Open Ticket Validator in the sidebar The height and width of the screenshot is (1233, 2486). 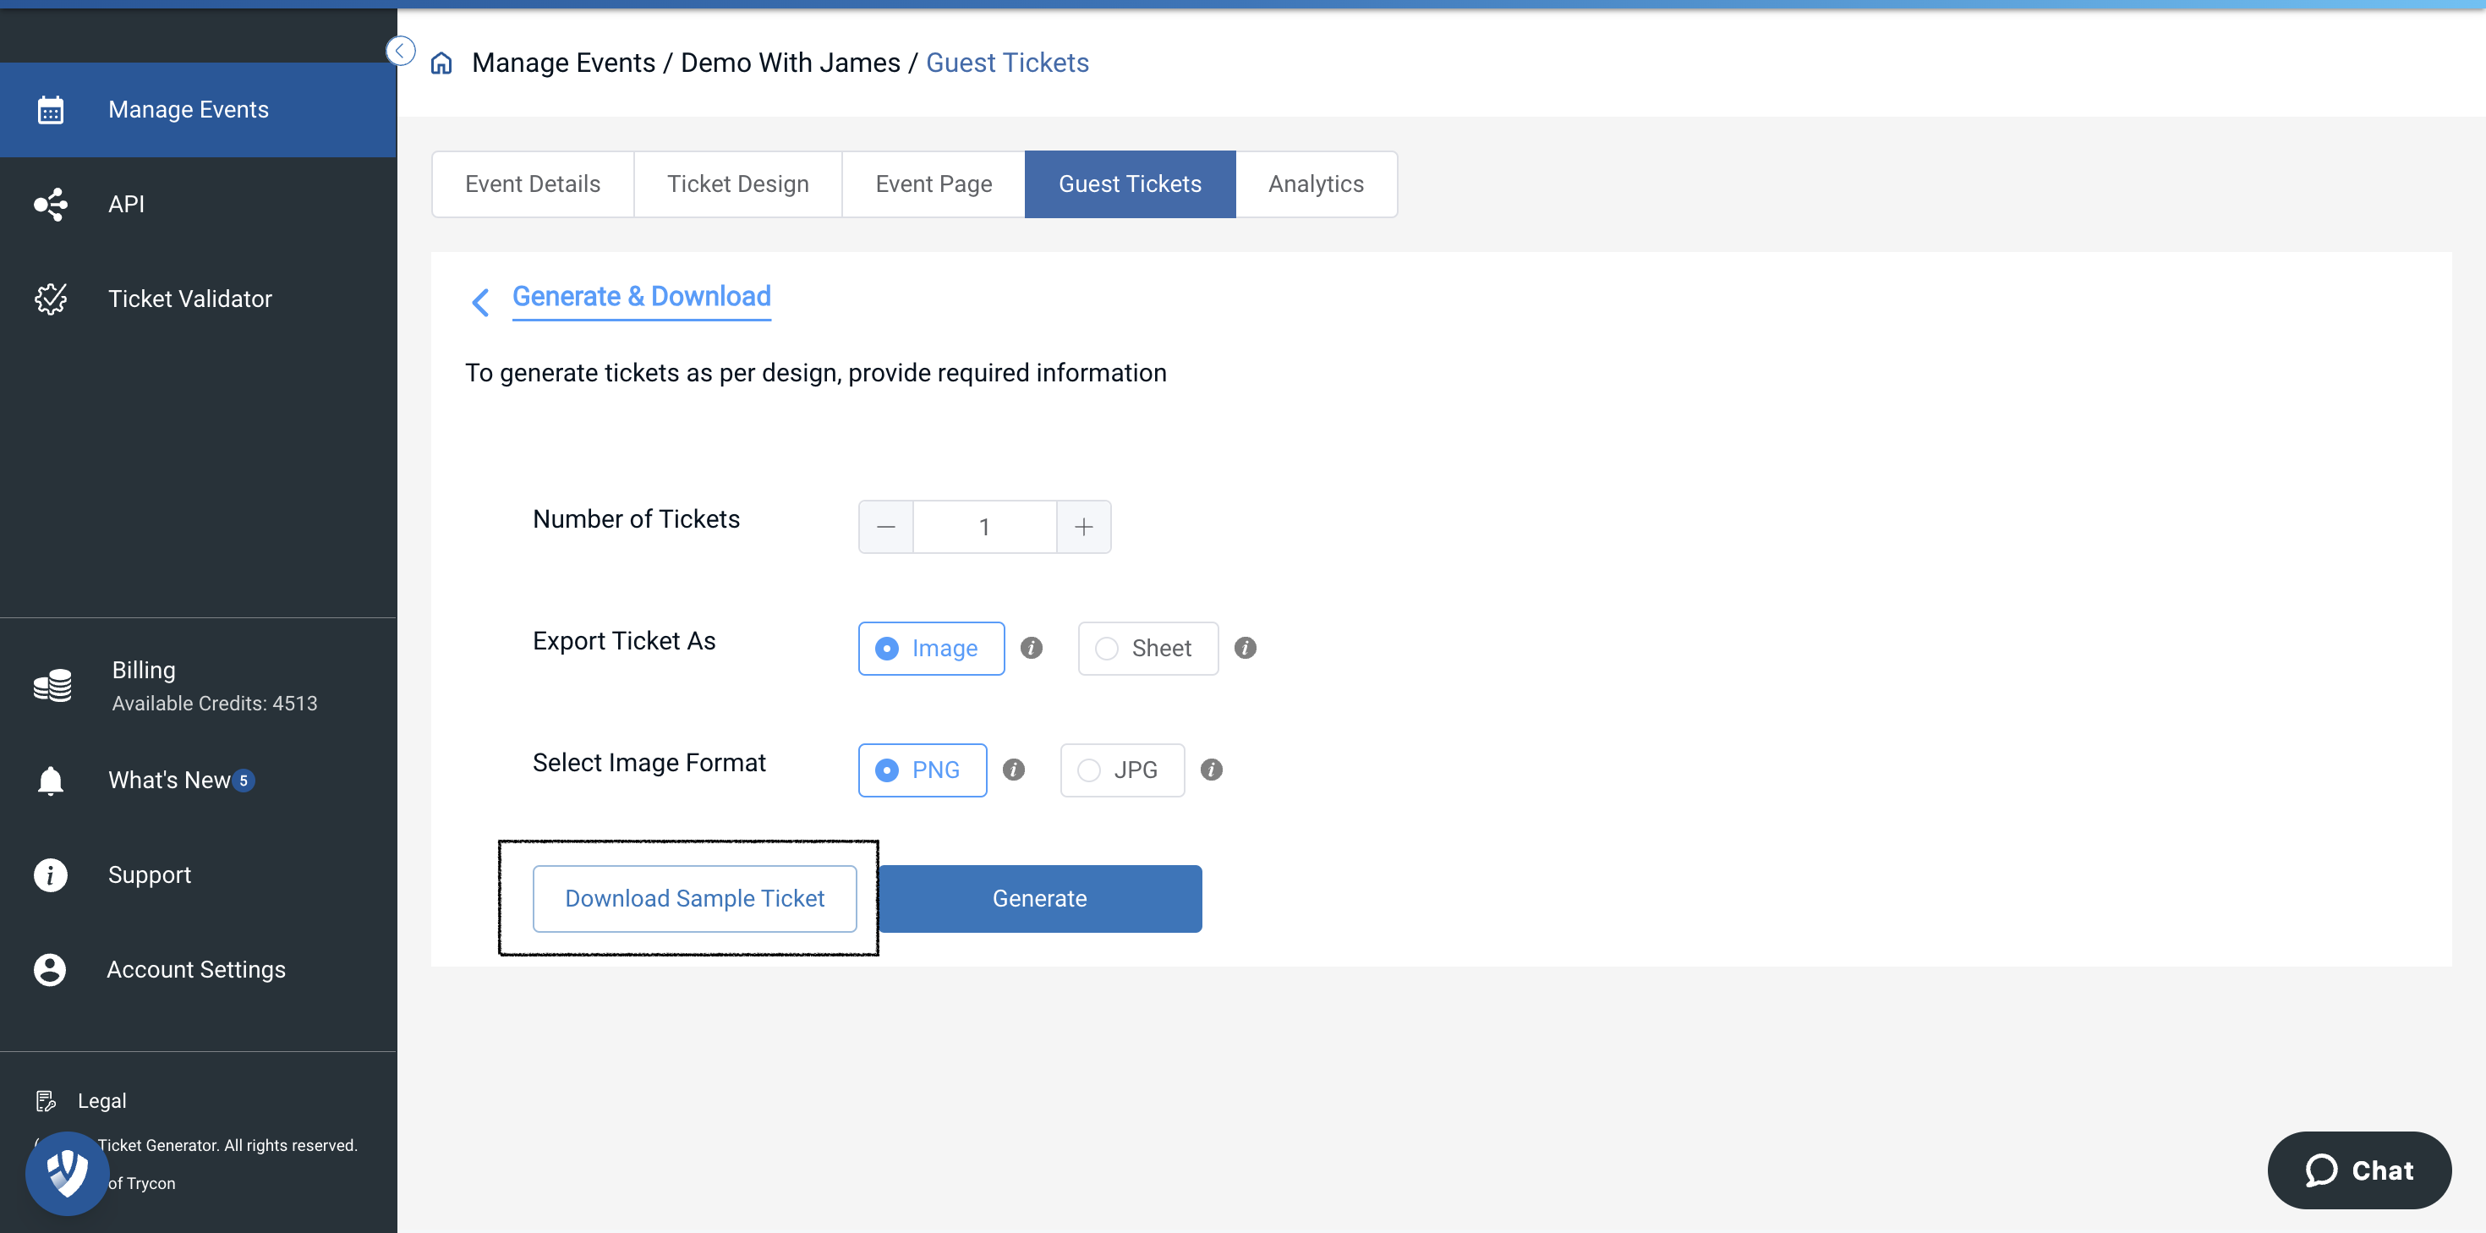[198, 299]
